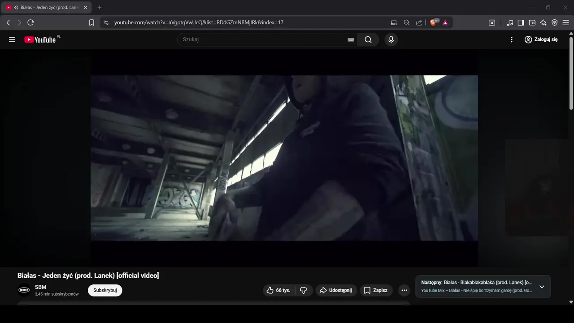This screenshot has height=323, width=574.
Task: Mute tab audio via speaker icon
Action: click(16, 8)
